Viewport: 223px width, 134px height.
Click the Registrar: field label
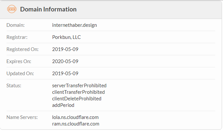click(17, 37)
